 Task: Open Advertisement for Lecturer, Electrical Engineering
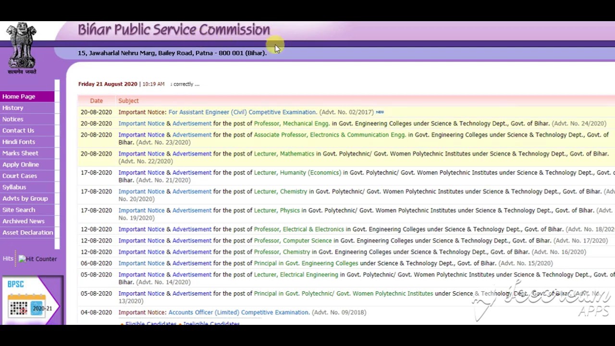(x=192, y=275)
